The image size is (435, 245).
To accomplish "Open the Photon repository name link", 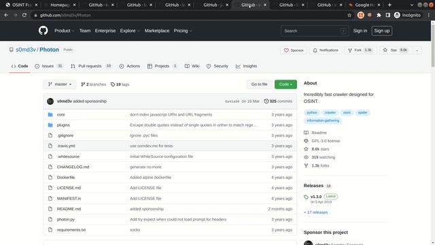I will [x=49, y=50].
